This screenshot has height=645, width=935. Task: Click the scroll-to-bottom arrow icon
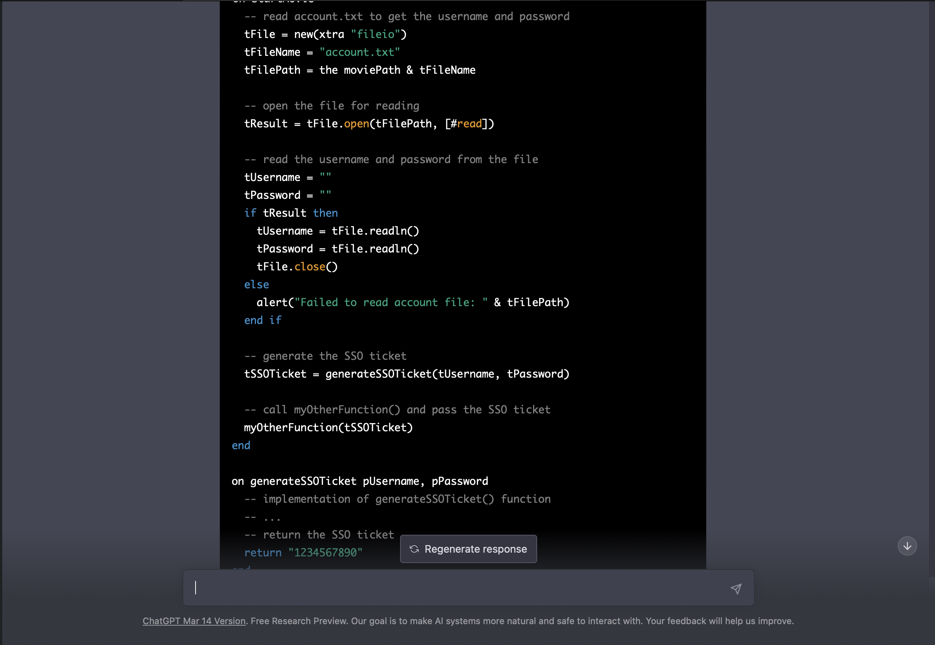[907, 546]
